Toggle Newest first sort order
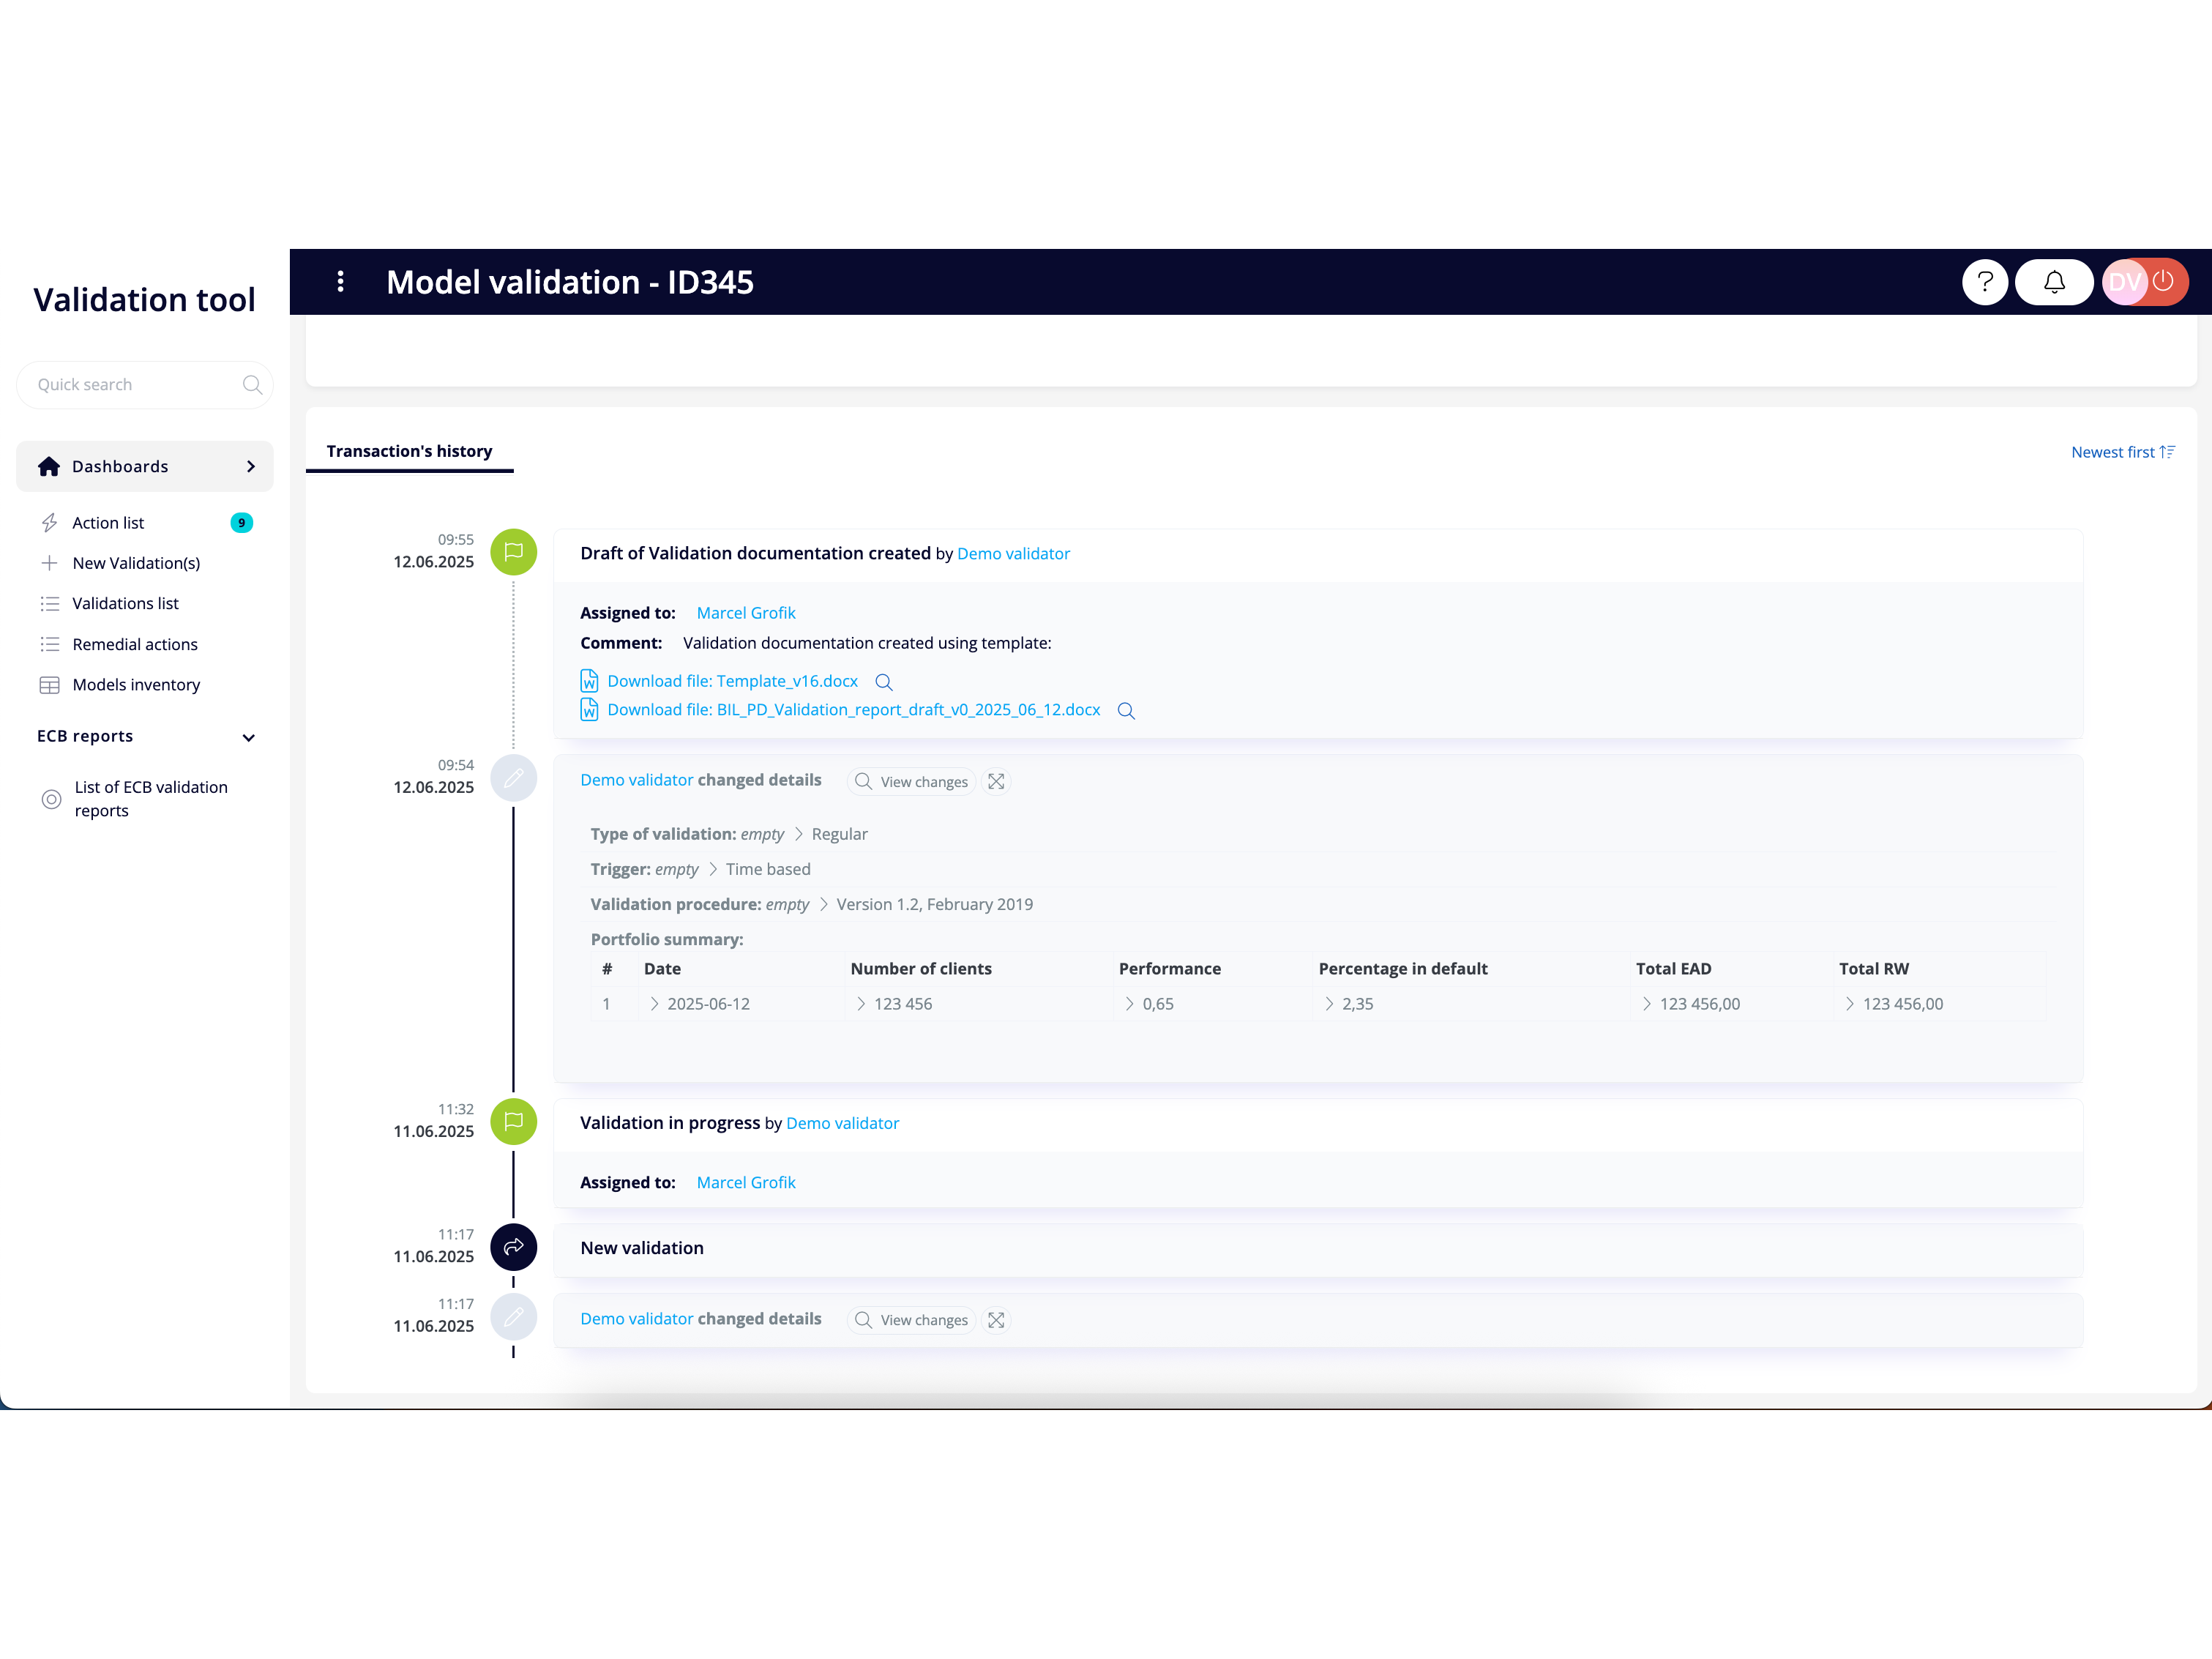The width and height of the screenshot is (2212, 1659). pos(2122,452)
